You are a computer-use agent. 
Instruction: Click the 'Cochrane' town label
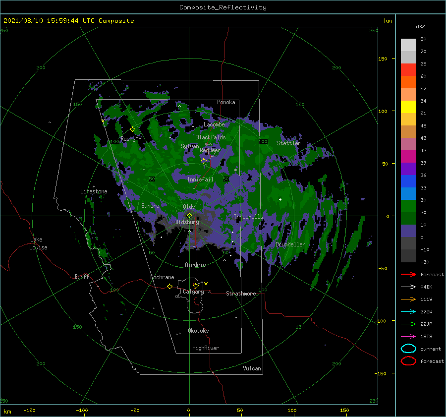point(162,277)
